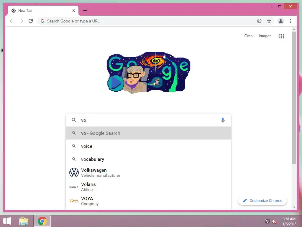Click the Volaris logo icon
The width and height of the screenshot is (302, 227).
74,187
